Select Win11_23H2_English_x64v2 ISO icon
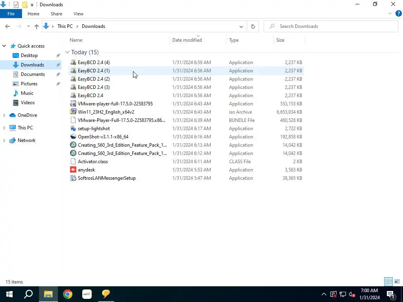The height and width of the screenshot is (302, 403). 73,112
